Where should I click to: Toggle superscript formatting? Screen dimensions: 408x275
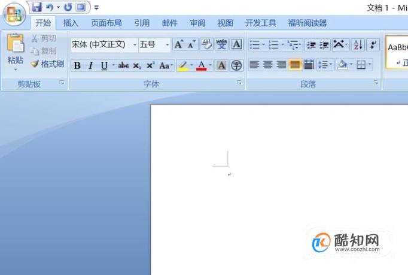pyautogui.click(x=150, y=65)
